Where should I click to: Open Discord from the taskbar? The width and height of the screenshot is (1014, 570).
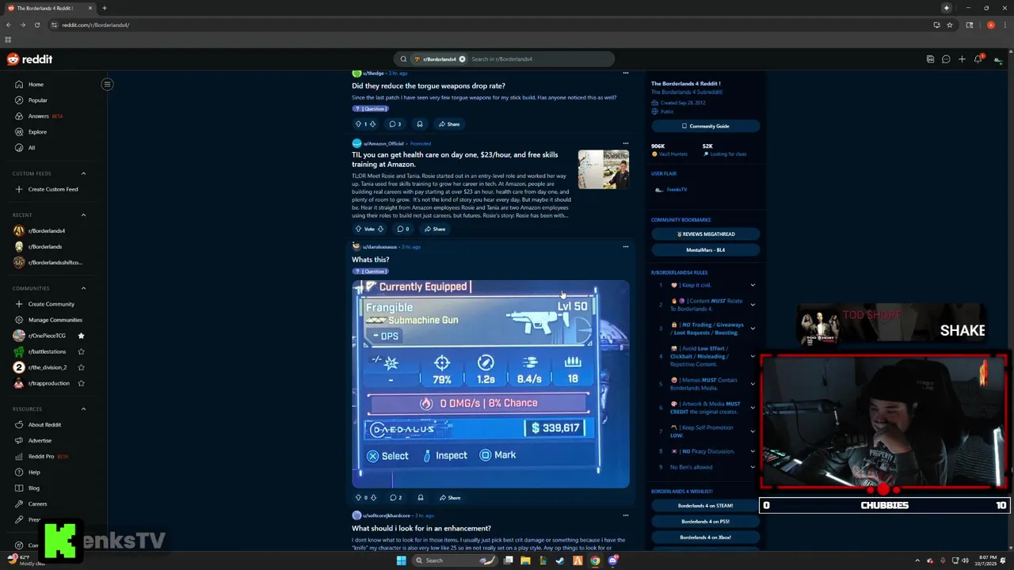[x=613, y=560]
